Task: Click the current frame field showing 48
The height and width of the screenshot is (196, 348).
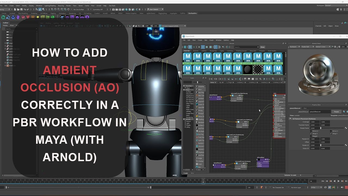Action: pyautogui.click(x=313, y=181)
